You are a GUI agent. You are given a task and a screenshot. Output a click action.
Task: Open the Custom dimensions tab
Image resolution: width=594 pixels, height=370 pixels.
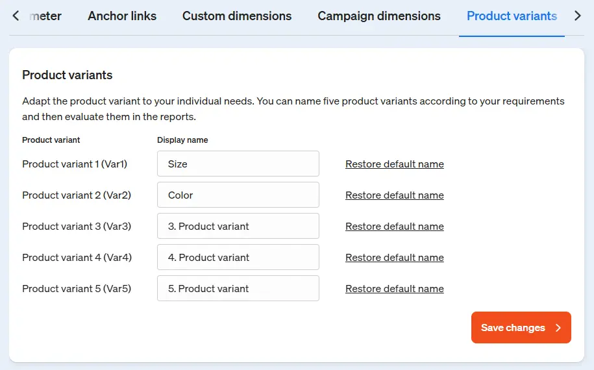(237, 16)
